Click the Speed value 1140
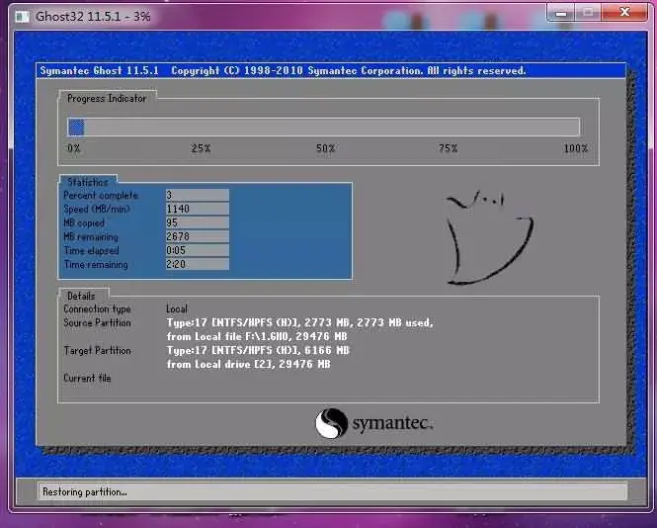The image size is (657, 528). [x=198, y=209]
